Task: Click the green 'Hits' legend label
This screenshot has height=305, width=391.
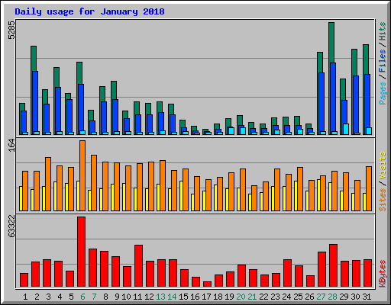Action: pyautogui.click(x=382, y=31)
